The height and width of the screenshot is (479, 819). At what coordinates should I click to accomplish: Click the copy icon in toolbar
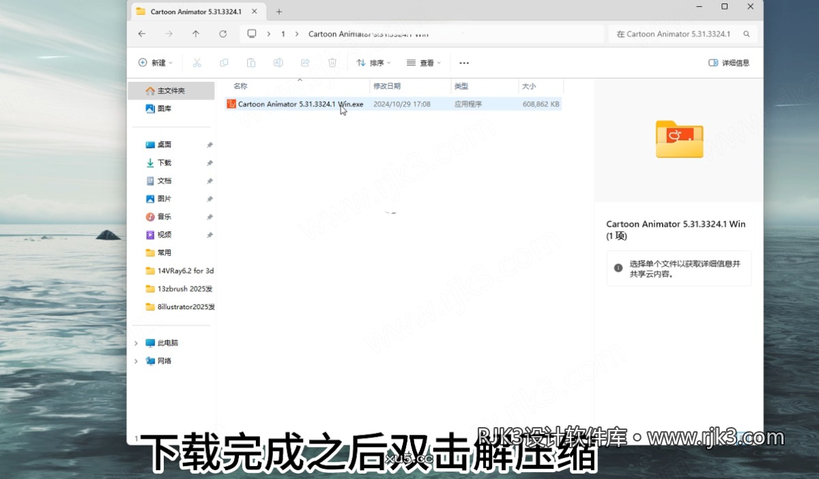pyautogui.click(x=224, y=63)
